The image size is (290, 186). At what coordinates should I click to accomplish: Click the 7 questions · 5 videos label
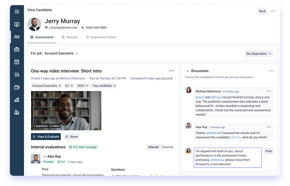[47, 126]
